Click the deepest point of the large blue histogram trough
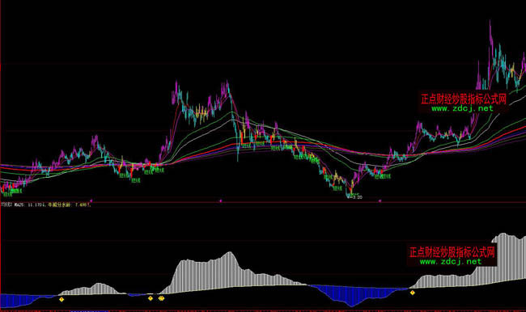 351,306
